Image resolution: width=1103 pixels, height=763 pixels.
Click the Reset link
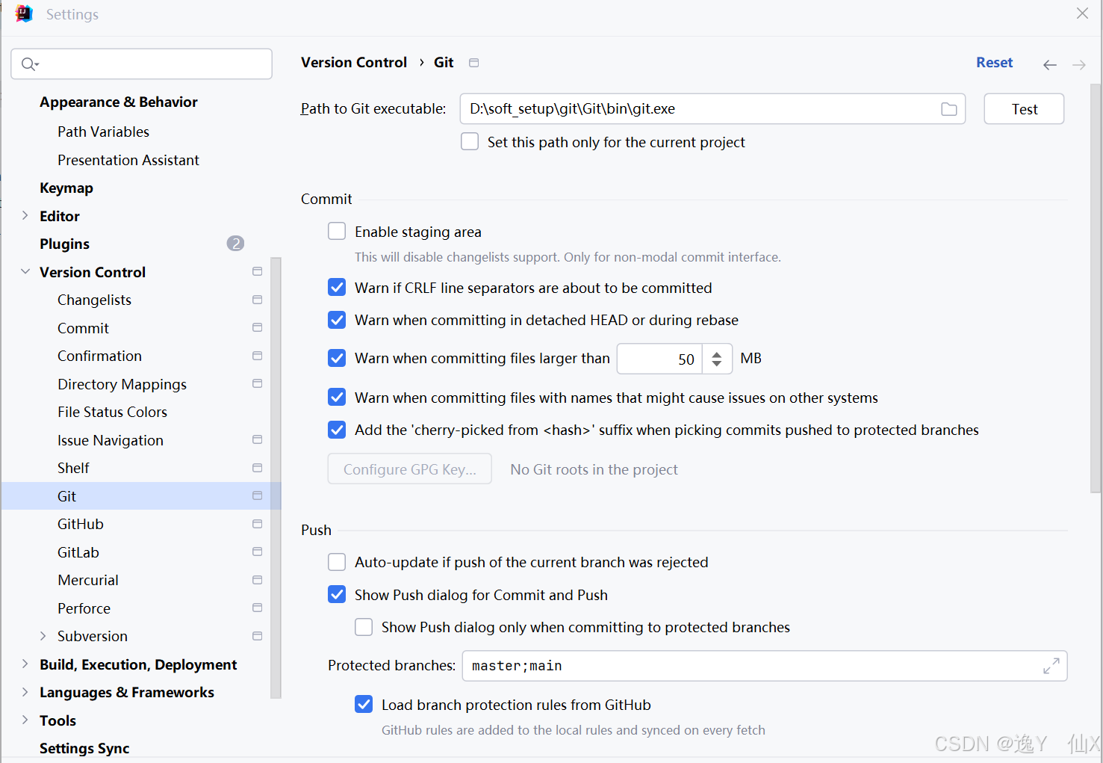pos(994,63)
